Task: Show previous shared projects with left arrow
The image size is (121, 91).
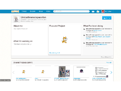Action: [x=13, y=72]
